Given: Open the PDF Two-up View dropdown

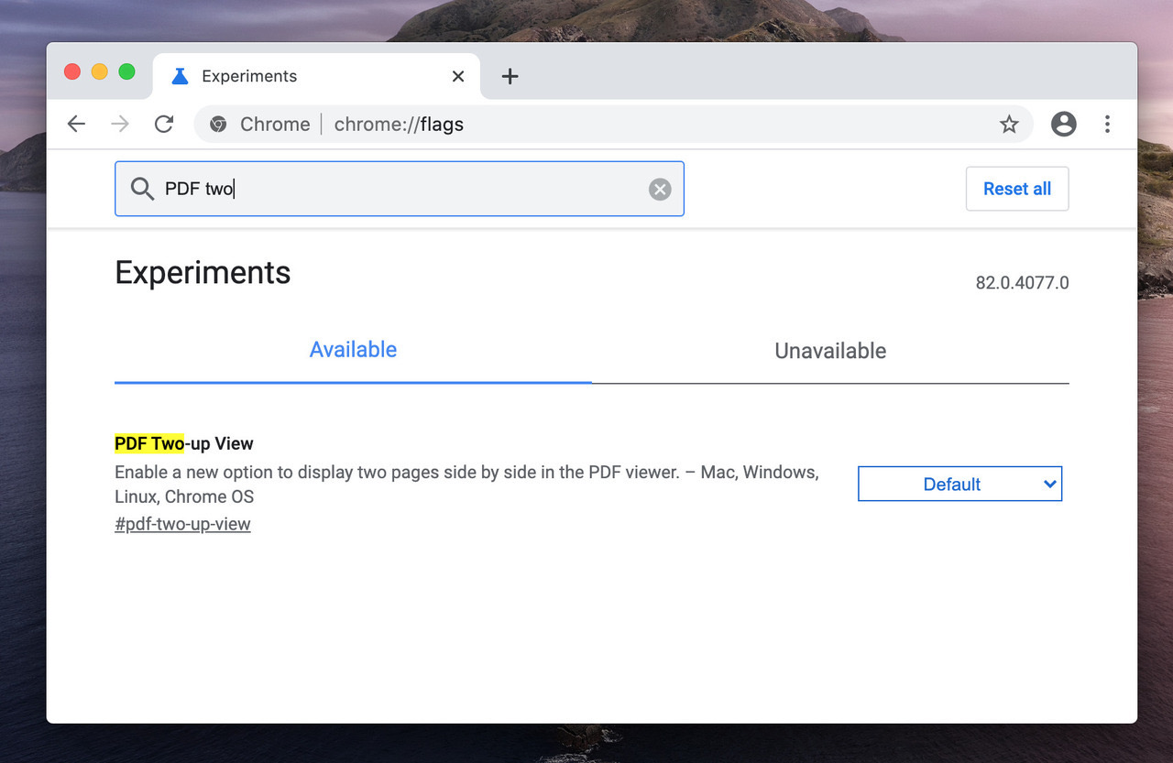Looking at the screenshot, I should (959, 485).
